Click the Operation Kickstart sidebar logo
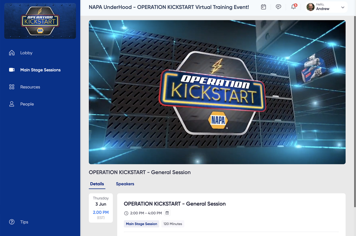The width and height of the screenshot is (356, 236). [x=40, y=21]
